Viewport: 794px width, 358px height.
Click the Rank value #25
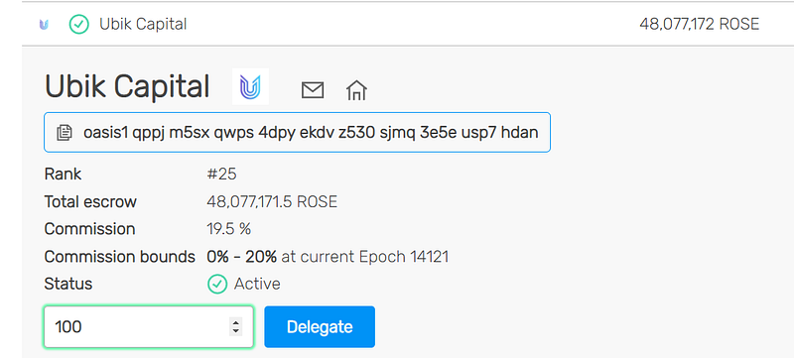221,175
